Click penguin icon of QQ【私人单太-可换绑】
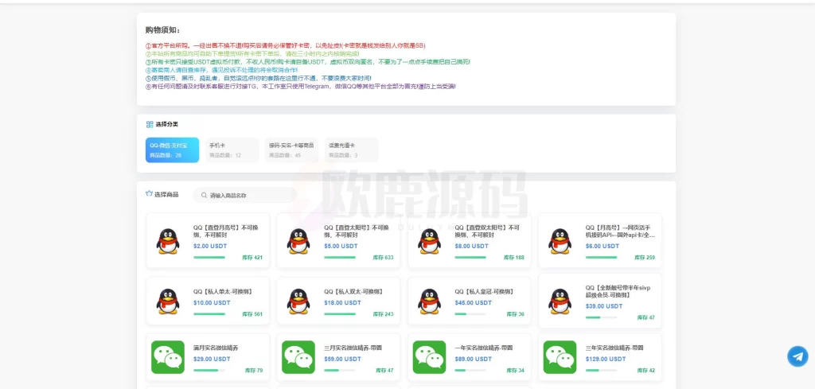The image size is (815, 389). pos(168,301)
